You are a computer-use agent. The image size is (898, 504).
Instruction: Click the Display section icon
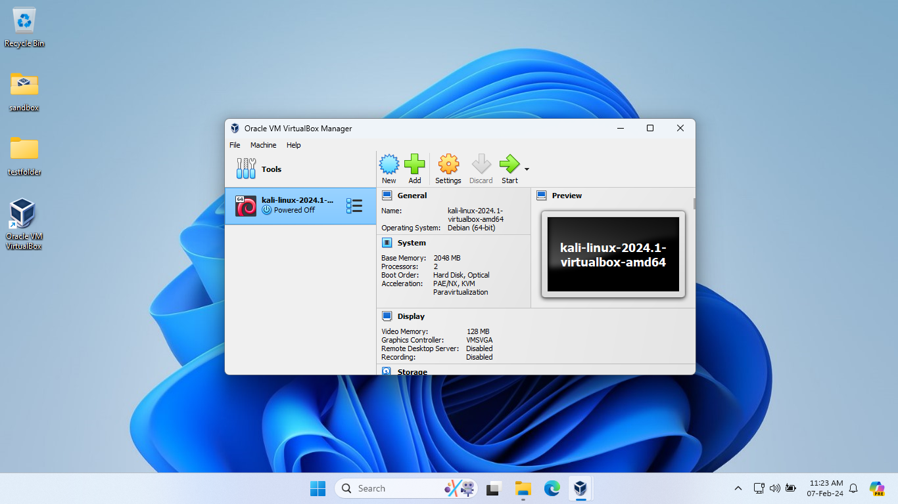pyautogui.click(x=387, y=316)
